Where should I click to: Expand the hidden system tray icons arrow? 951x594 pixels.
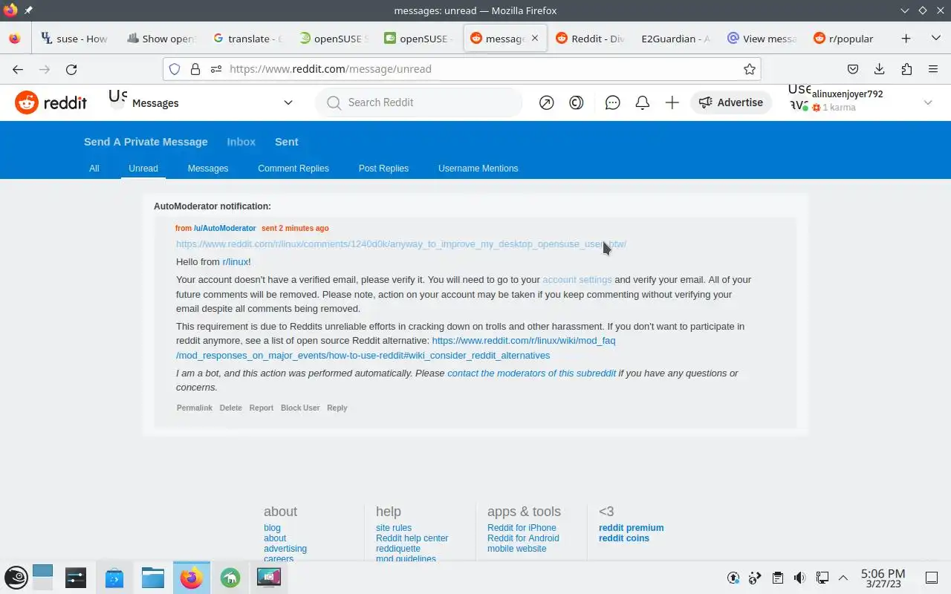843,578
